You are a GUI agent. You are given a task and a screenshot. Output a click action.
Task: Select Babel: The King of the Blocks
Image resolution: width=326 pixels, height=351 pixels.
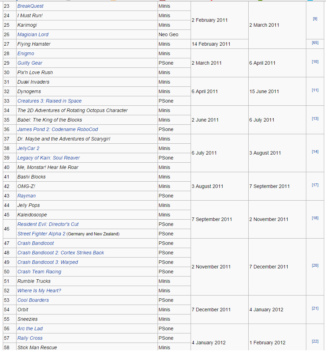coord(50,120)
